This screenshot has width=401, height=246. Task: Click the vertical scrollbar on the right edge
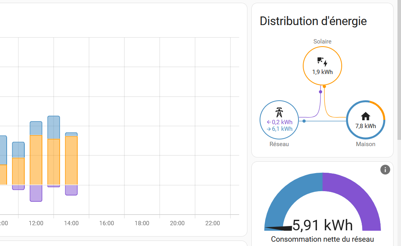click(399, 70)
